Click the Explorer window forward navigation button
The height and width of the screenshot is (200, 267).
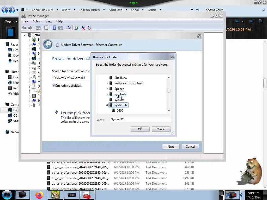pyautogui.click(x=12, y=10)
